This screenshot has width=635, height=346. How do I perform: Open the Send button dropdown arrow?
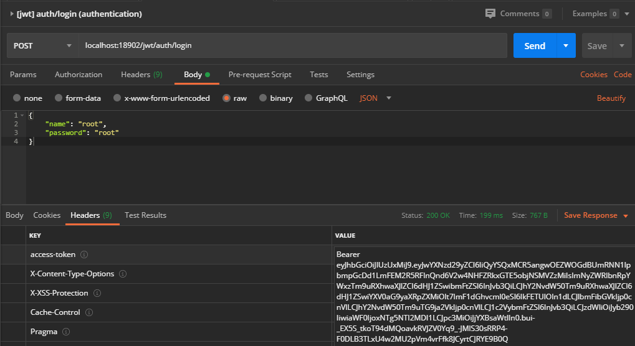566,45
